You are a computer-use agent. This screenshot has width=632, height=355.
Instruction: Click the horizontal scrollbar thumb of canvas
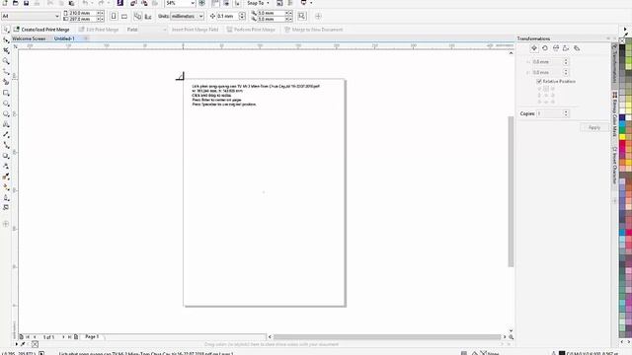coord(387,337)
